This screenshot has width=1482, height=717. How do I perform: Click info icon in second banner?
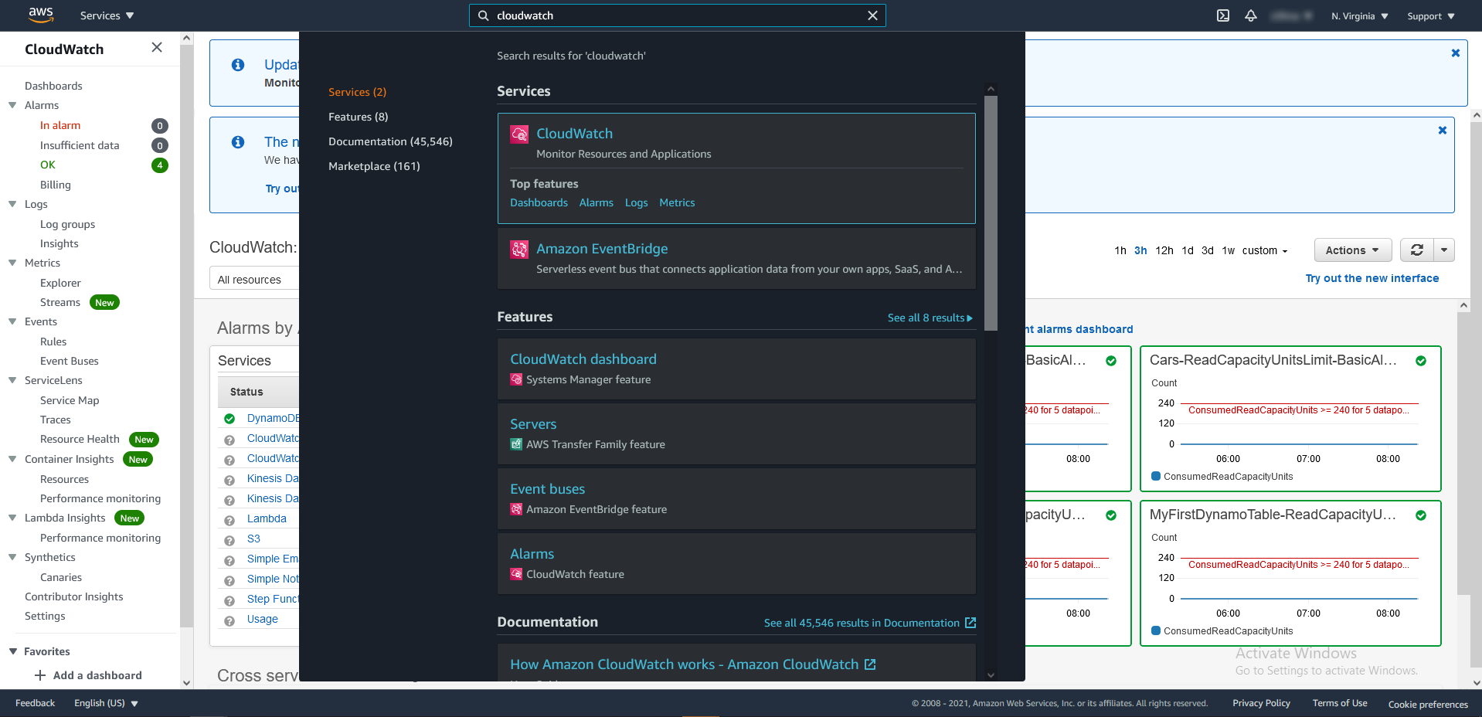(238, 142)
